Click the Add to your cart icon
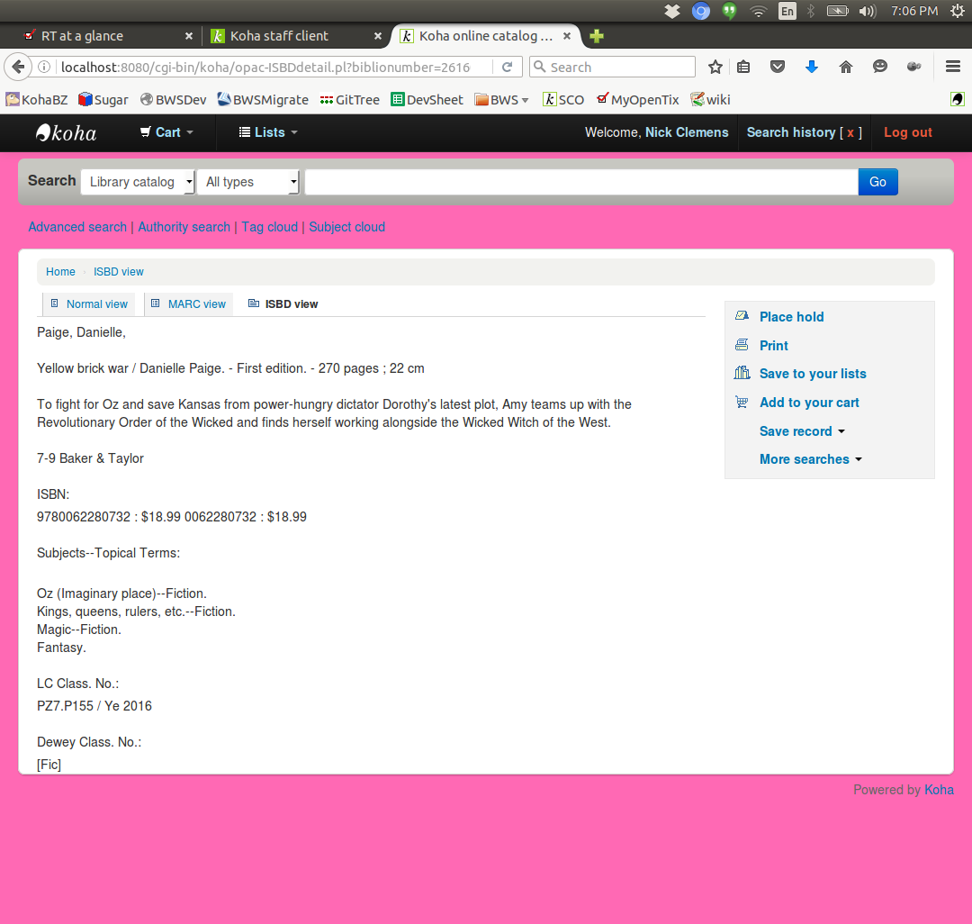Screen dimensions: 972x924 coord(742,403)
